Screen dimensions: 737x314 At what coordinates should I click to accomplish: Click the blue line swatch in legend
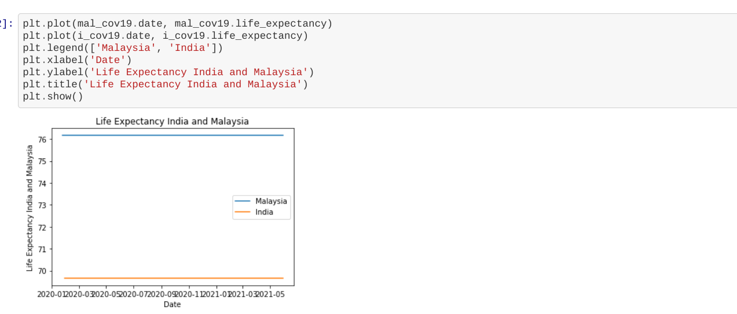(x=243, y=201)
